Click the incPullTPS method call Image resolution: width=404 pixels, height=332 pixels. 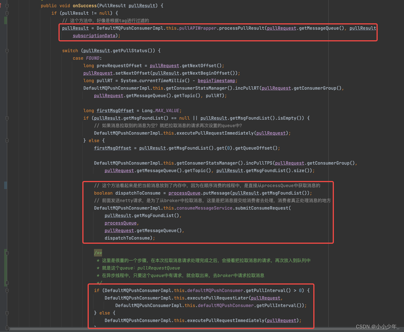[259, 163]
